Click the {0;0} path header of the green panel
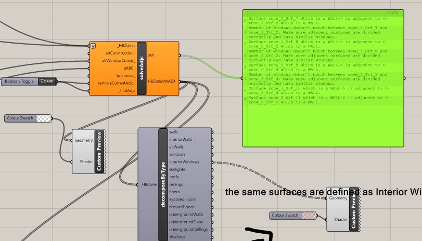Screen dimensions: 422x241 [x=393, y=12]
